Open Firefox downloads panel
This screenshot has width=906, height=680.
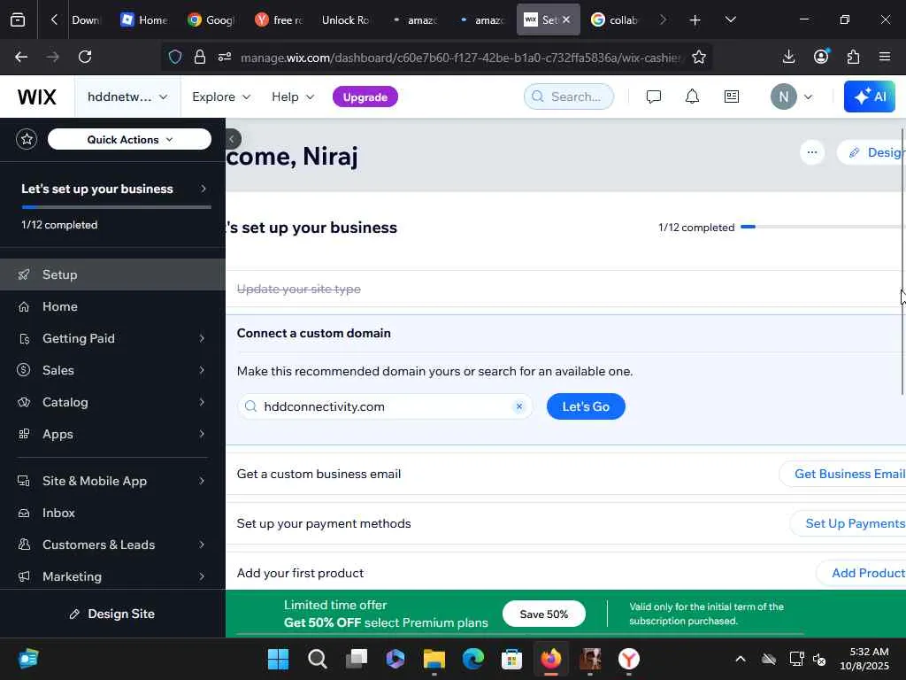point(788,57)
